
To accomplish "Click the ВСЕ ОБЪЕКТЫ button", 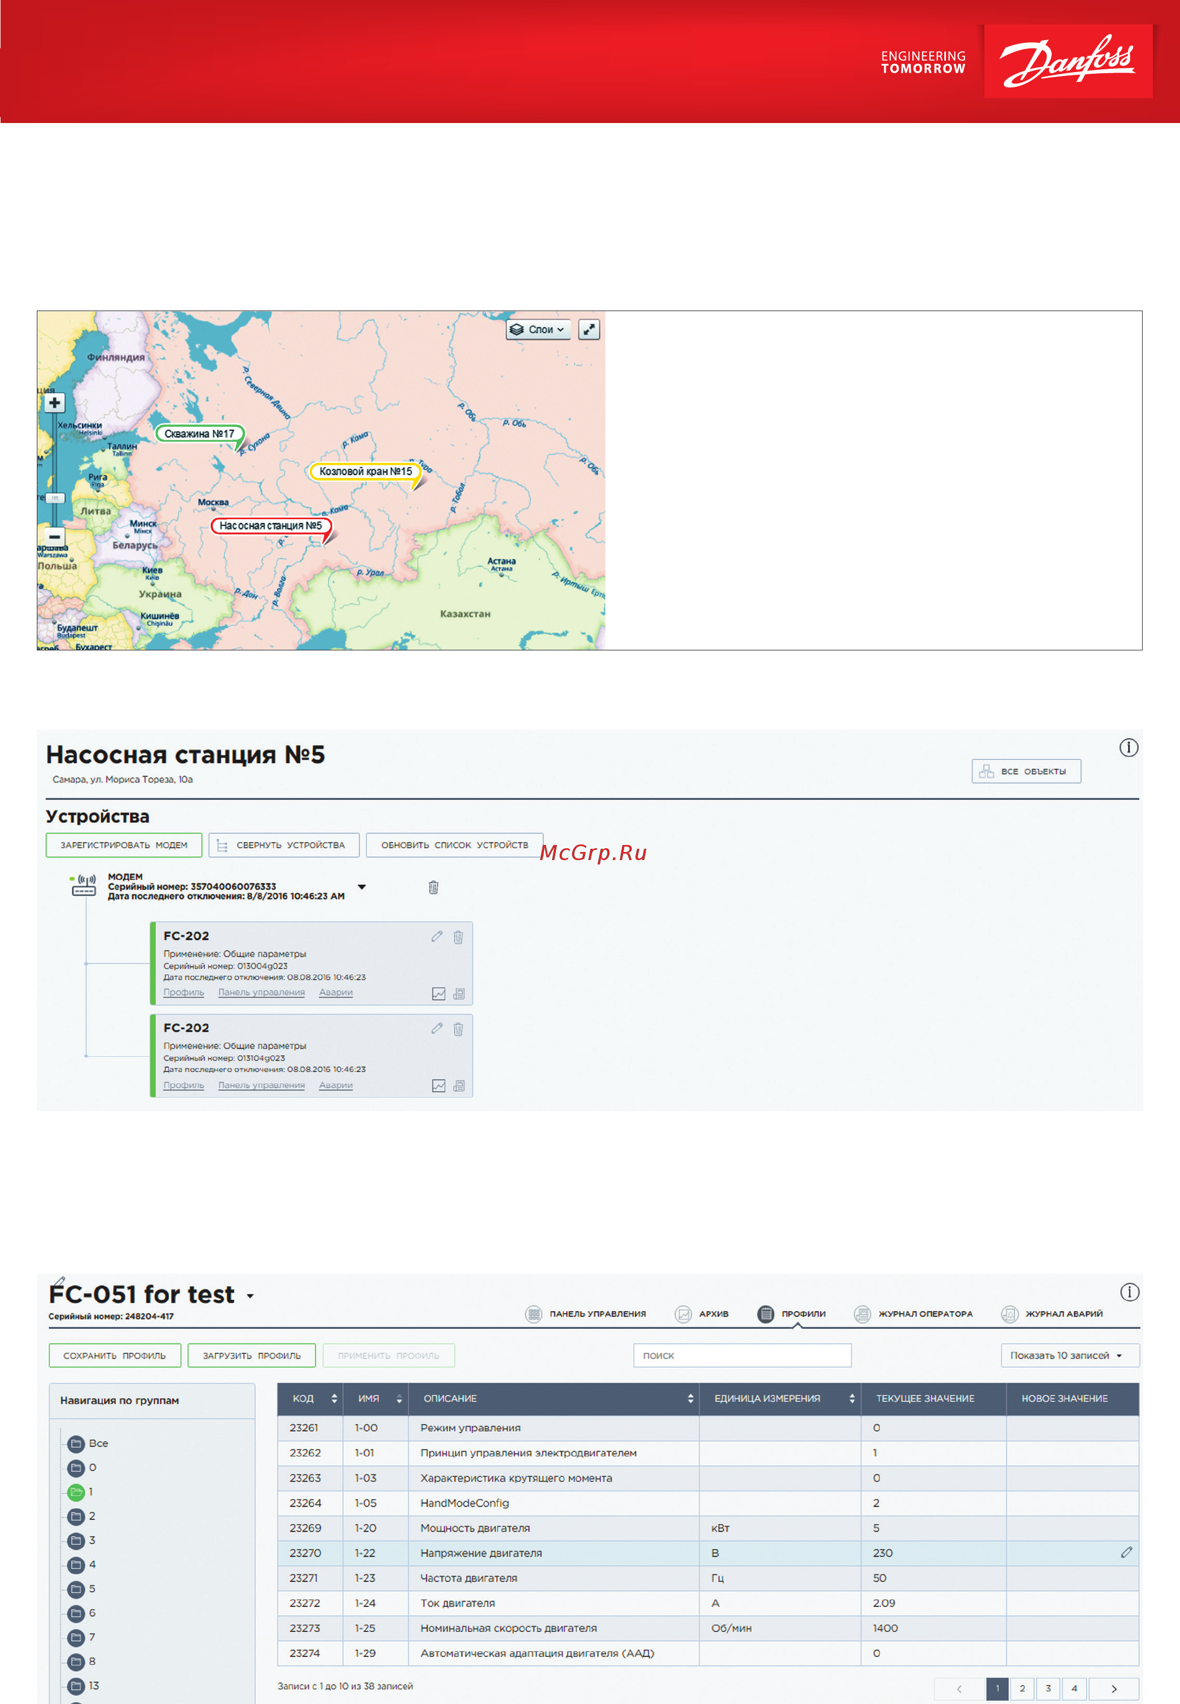I will pyautogui.click(x=1026, y=771).
